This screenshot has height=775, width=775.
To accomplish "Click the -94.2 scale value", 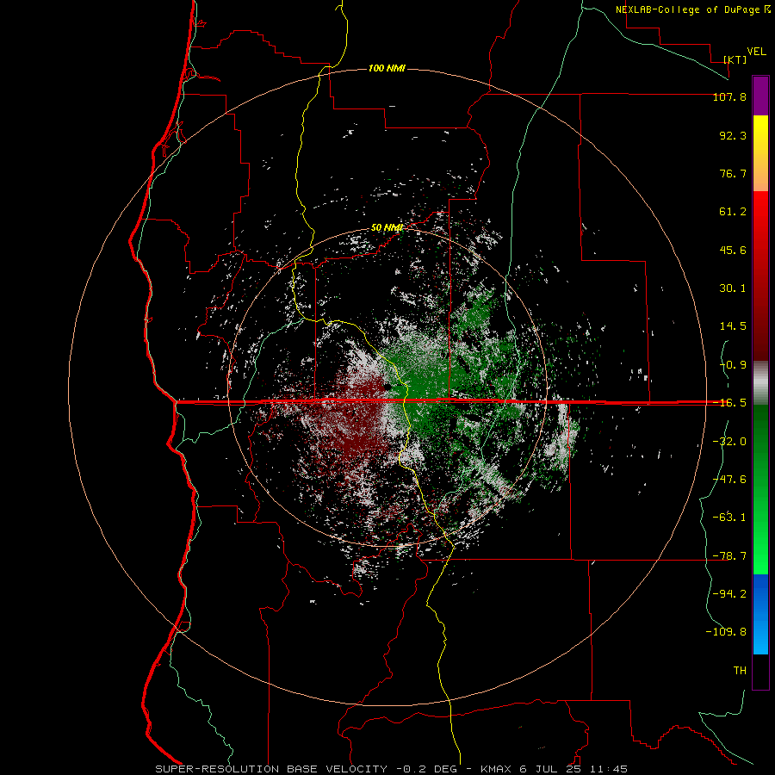I will (729, 594).
